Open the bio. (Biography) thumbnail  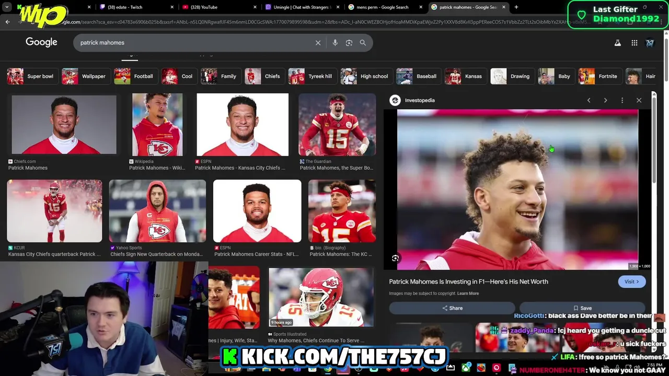(x=342, y=211)
